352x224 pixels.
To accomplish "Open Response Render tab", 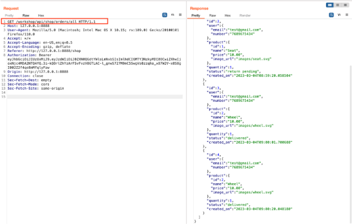I will click(245, 15).
